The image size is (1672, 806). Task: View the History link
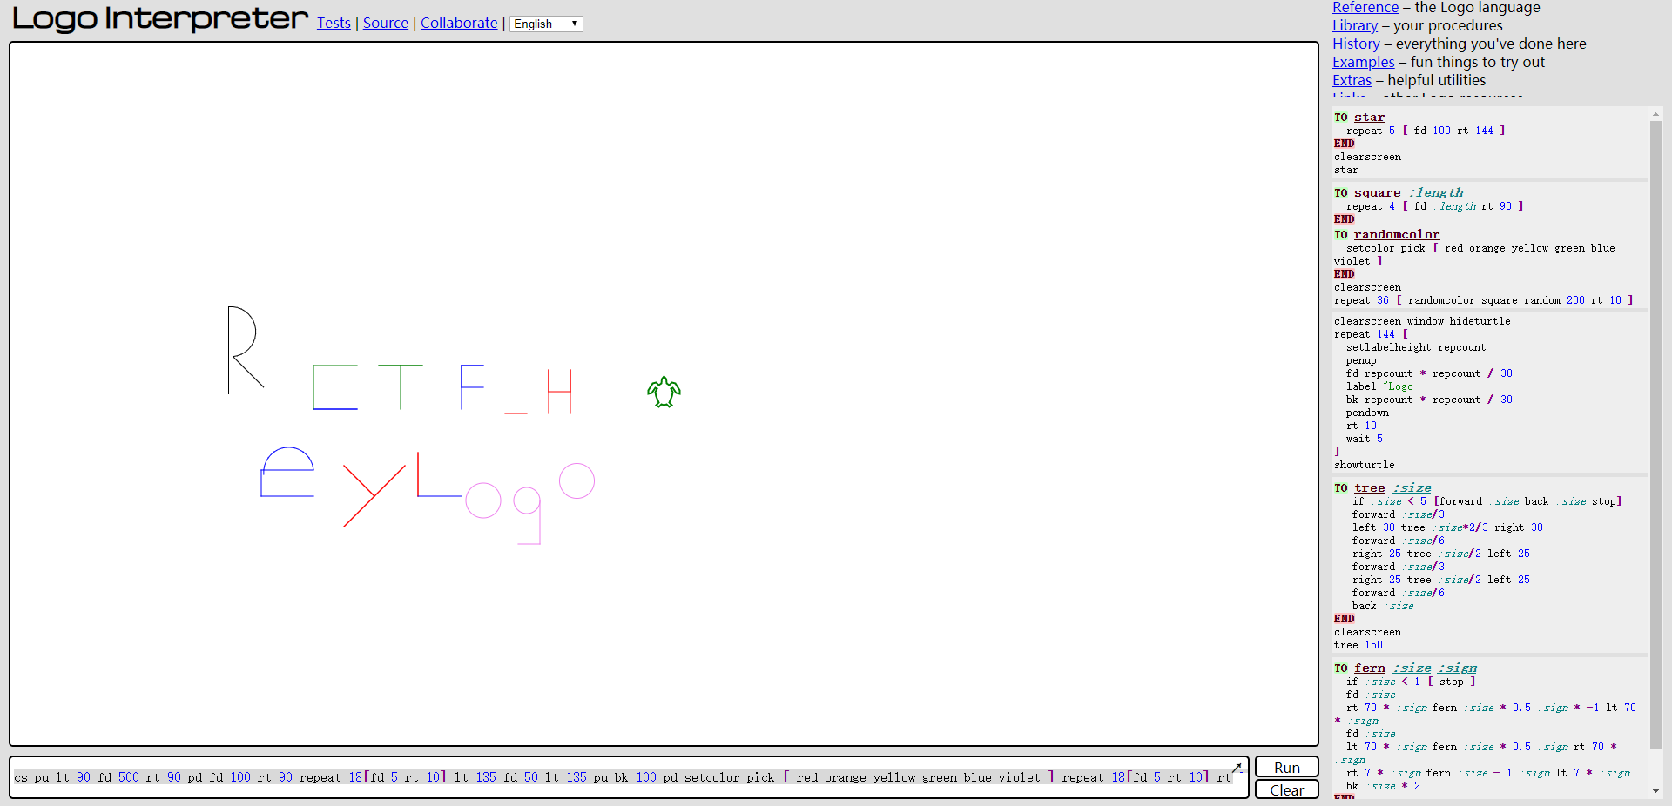(1356, 44)
